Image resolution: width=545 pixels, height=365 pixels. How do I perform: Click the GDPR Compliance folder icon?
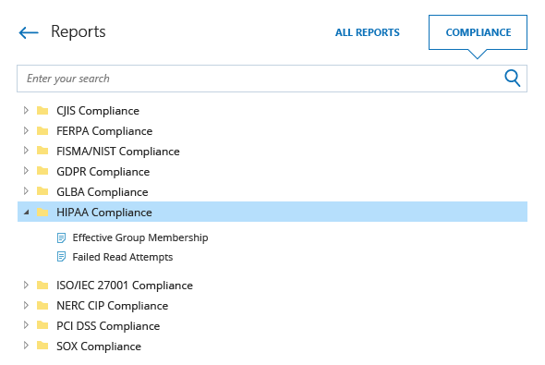coord(42,171)
